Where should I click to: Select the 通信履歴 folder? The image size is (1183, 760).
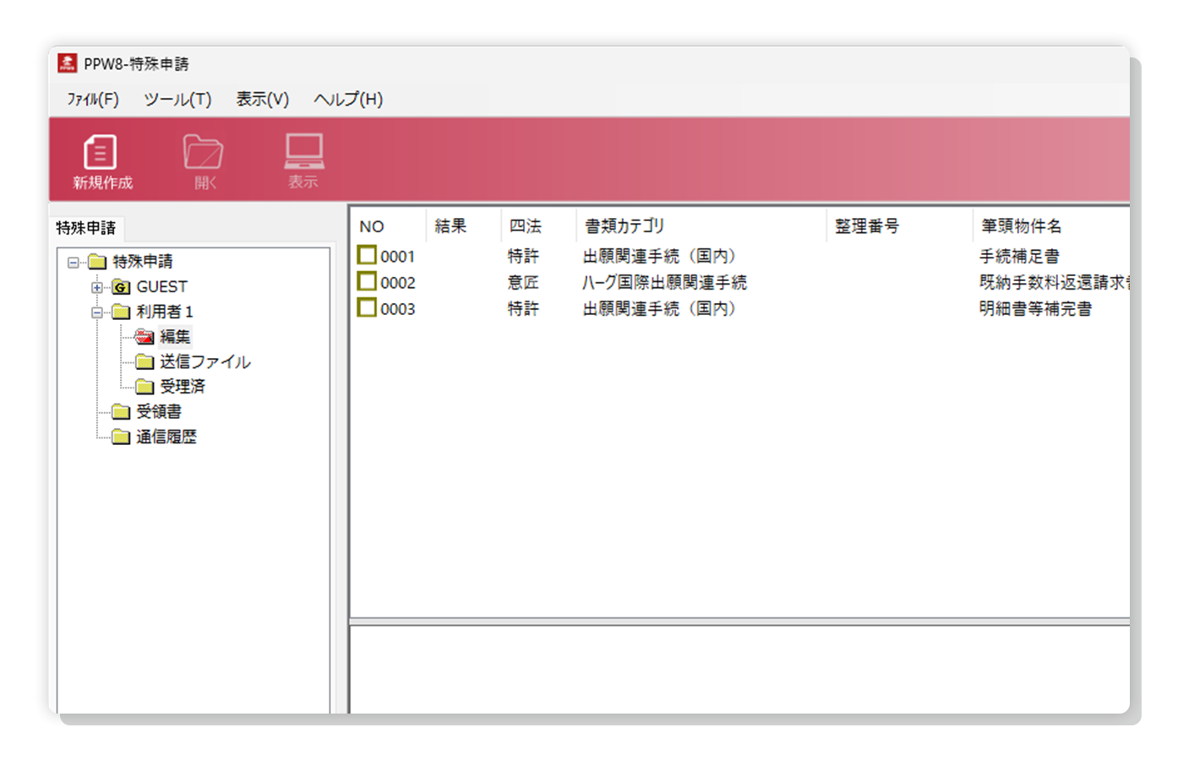coord(121,437)
